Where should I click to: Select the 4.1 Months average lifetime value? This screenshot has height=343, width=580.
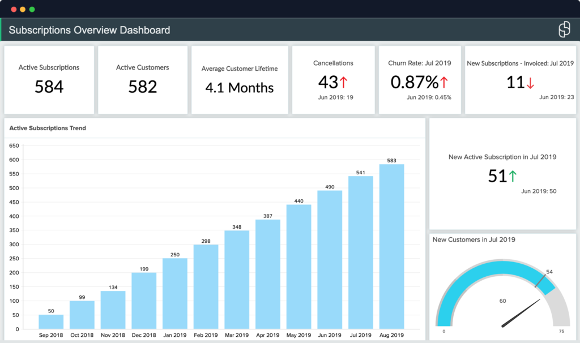point(240,88)
